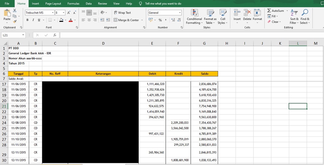Toggle Underline formatting
Screen dimensions: 324x165
(x=39, y=20)
